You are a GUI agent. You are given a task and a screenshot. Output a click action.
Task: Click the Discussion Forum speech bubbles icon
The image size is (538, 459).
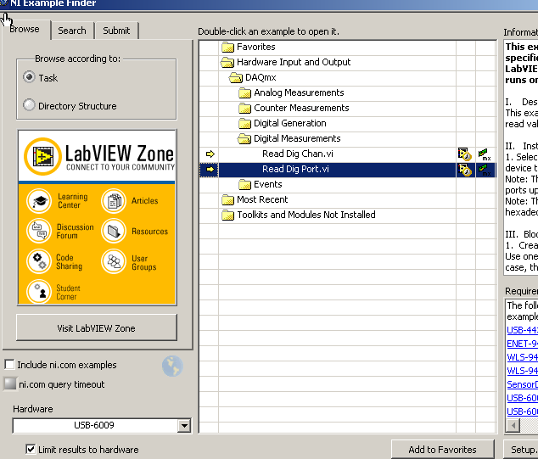(x=39, y=231)
